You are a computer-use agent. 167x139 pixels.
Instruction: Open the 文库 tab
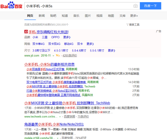(122, 16)
